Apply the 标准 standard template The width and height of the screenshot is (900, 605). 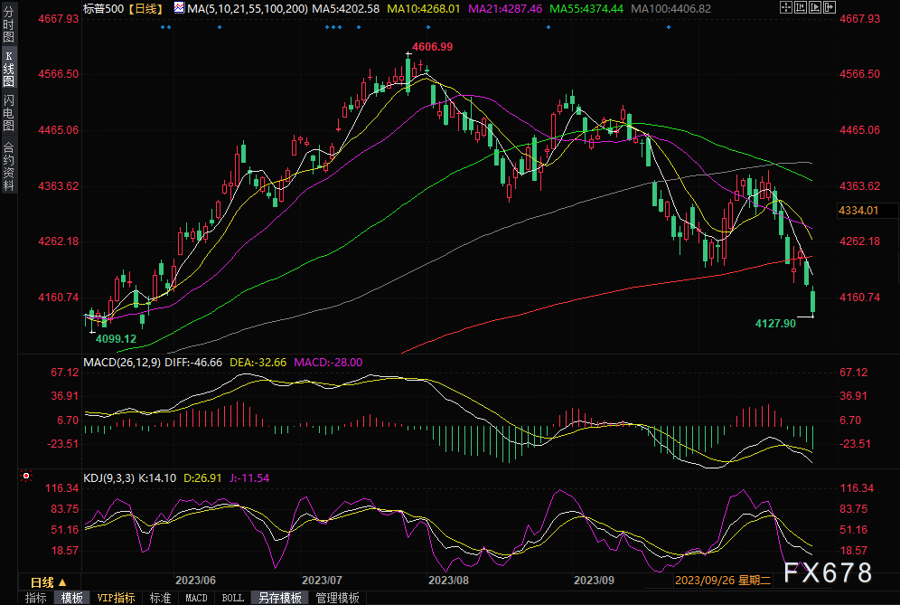coord(160,598)
